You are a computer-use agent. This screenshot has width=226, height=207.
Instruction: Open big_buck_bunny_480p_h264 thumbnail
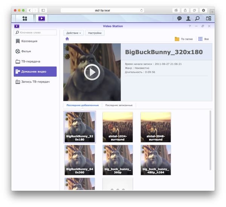[156, 160]
